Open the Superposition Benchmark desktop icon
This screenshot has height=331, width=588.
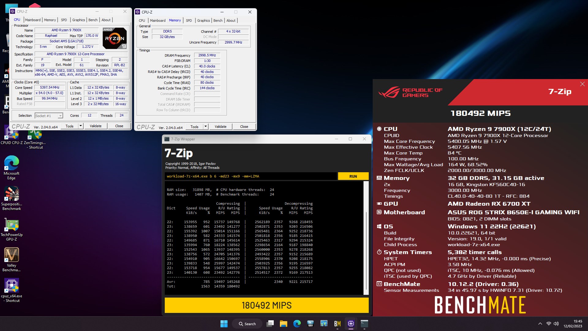click(12, 198)
